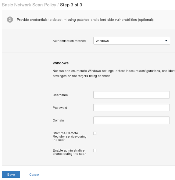Open the Authentication method dropdown

(x=132, y=41)
